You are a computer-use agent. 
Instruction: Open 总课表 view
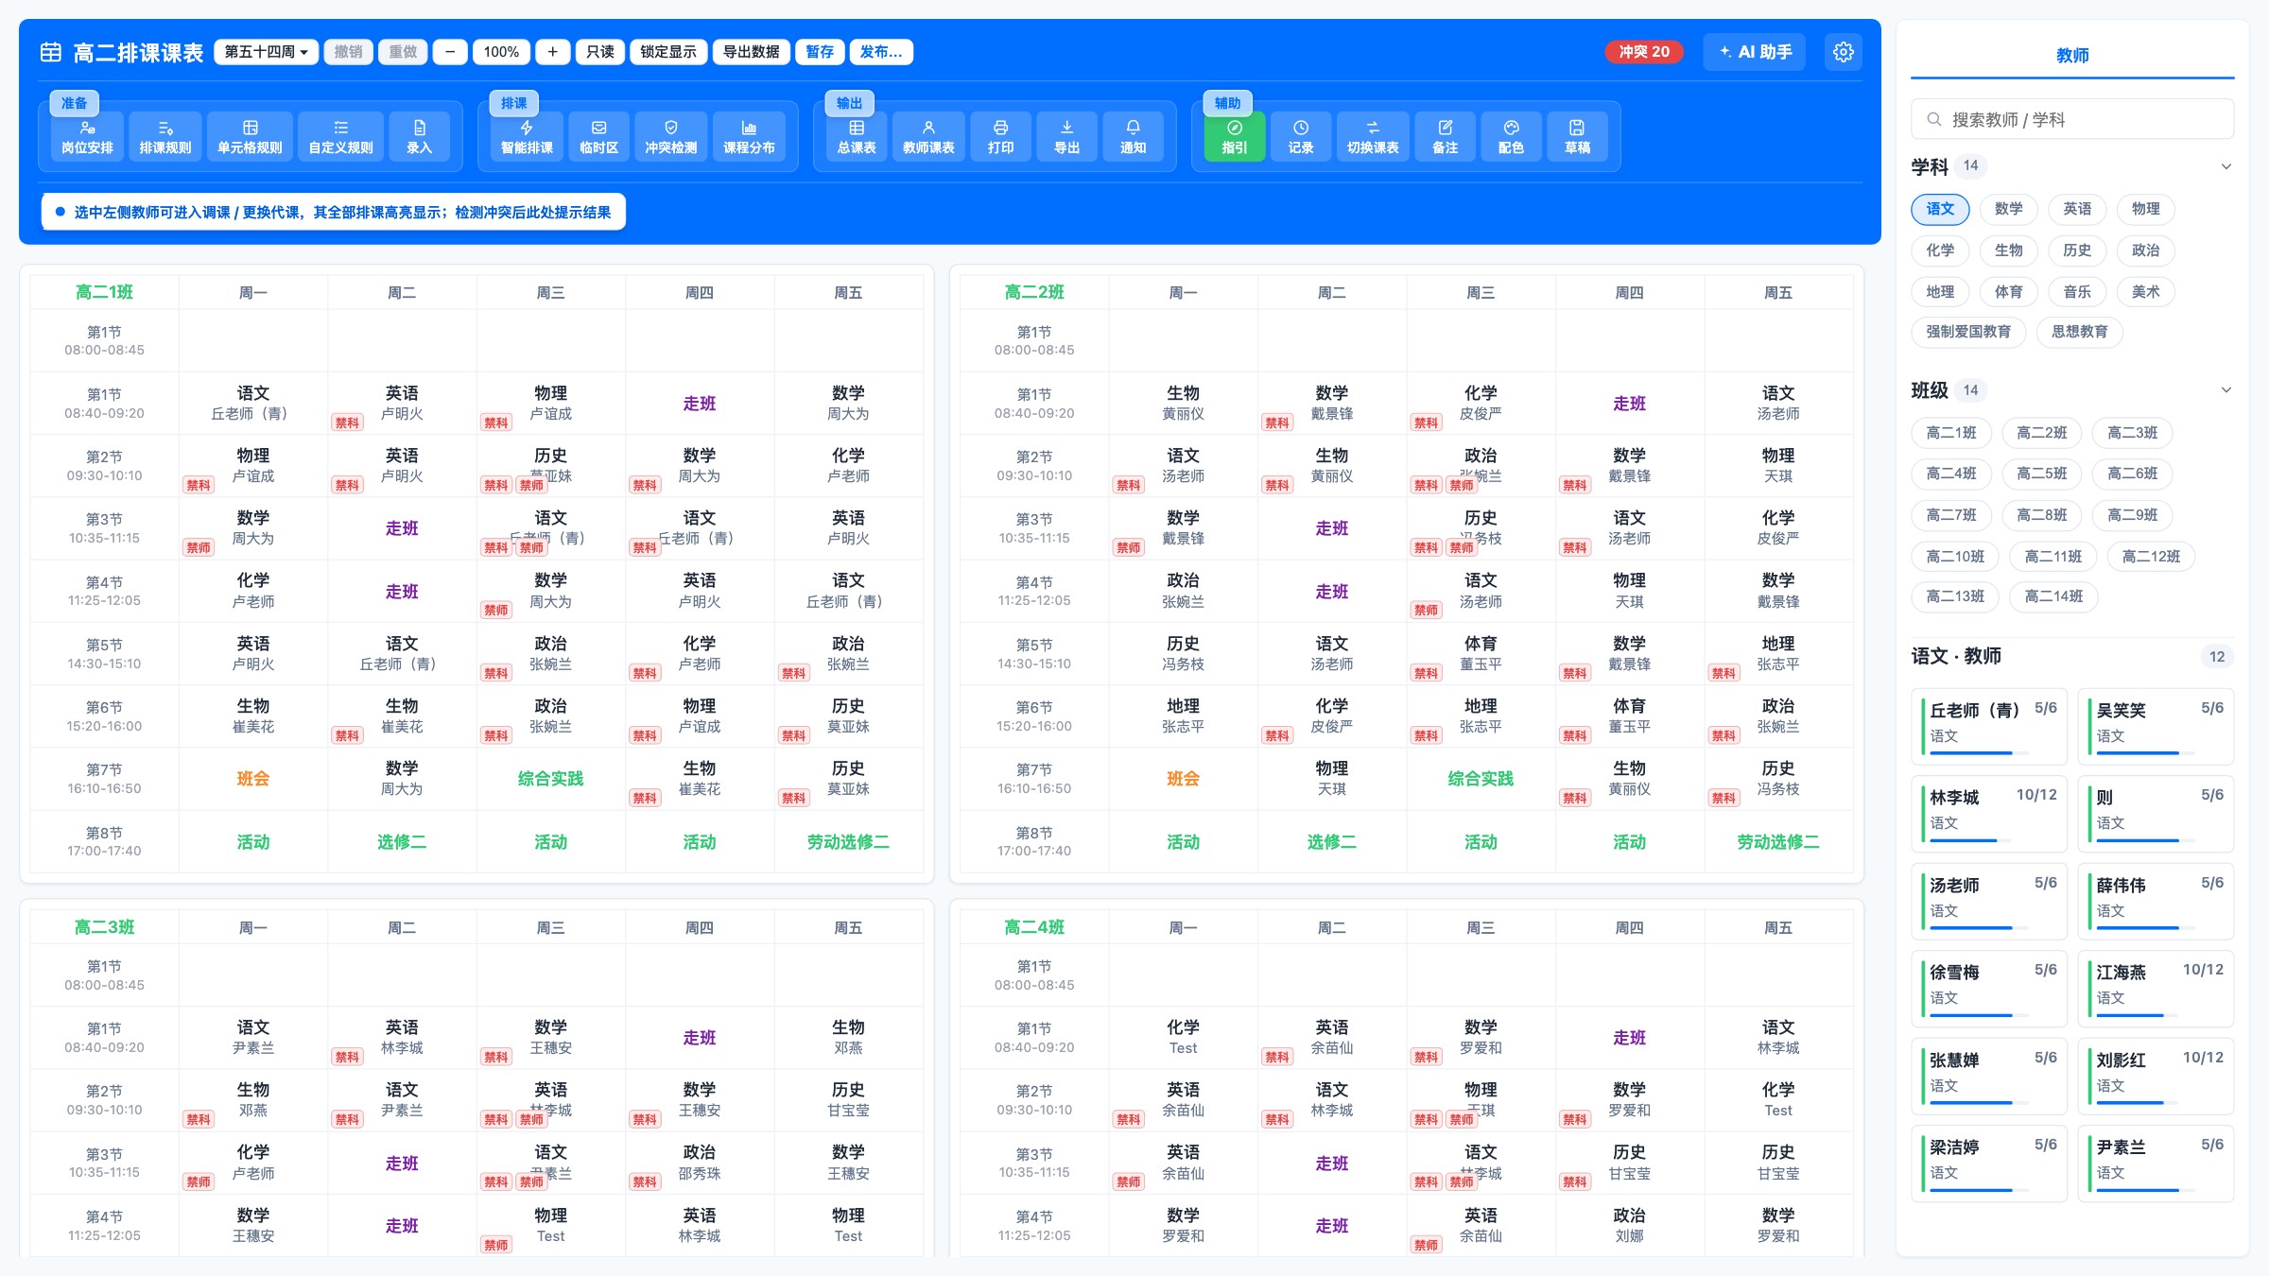tap(857, 137)
